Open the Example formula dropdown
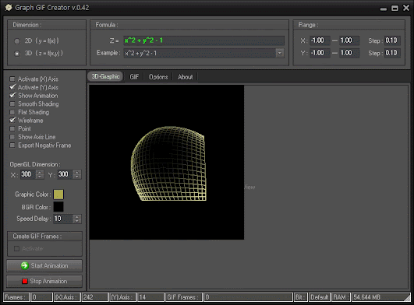 280,53
